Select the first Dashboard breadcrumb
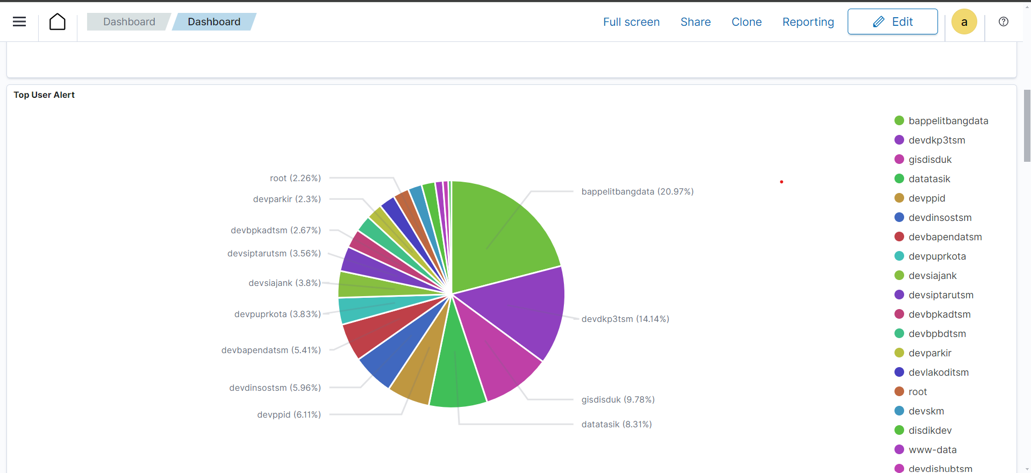This screenshot has height=473, width=1031. point(129,21)
